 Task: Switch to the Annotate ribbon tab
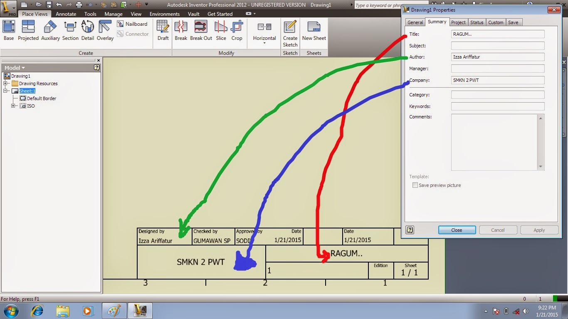(x=66, y=14)
